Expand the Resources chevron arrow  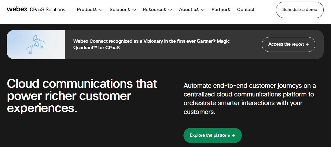[x=170, y=10]
